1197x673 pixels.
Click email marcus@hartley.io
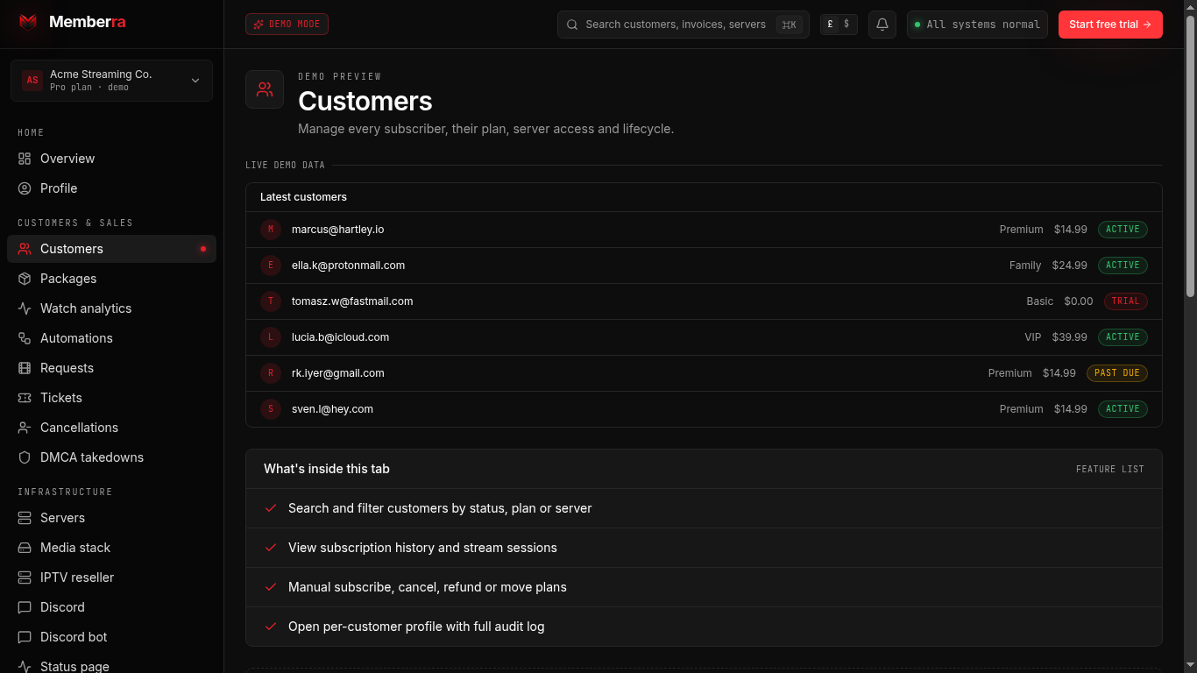[337, 230]
